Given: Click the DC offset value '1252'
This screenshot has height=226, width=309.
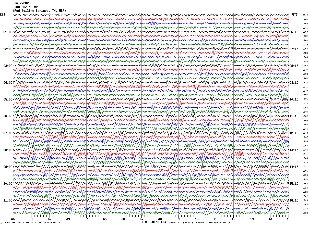Looking at the screenshot, I should [x=305, y=36].
